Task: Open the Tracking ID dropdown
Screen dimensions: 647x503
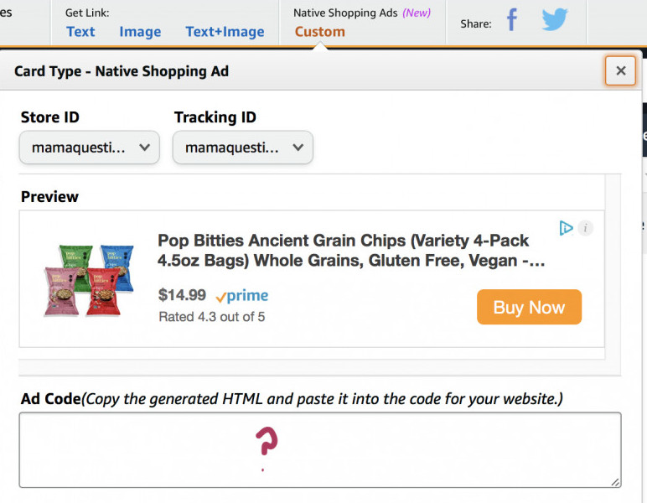Action: click(243, 148)
